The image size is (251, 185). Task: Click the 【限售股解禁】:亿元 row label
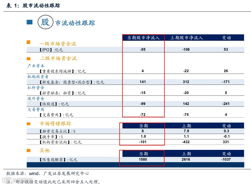point(58,160)
